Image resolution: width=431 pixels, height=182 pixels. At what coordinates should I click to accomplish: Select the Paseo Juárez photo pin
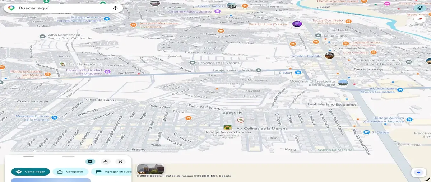click(232, 5)
